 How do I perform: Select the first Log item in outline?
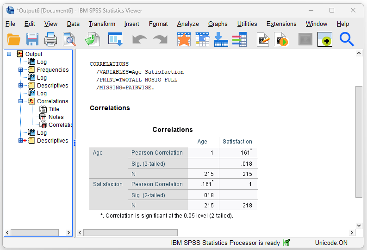[42, 62]
